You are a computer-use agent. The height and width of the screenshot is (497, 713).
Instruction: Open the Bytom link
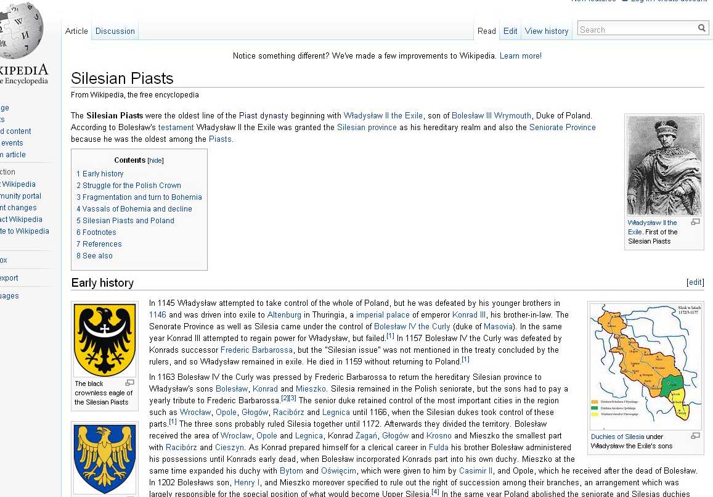pyautogui.click(x=291, y=471)
